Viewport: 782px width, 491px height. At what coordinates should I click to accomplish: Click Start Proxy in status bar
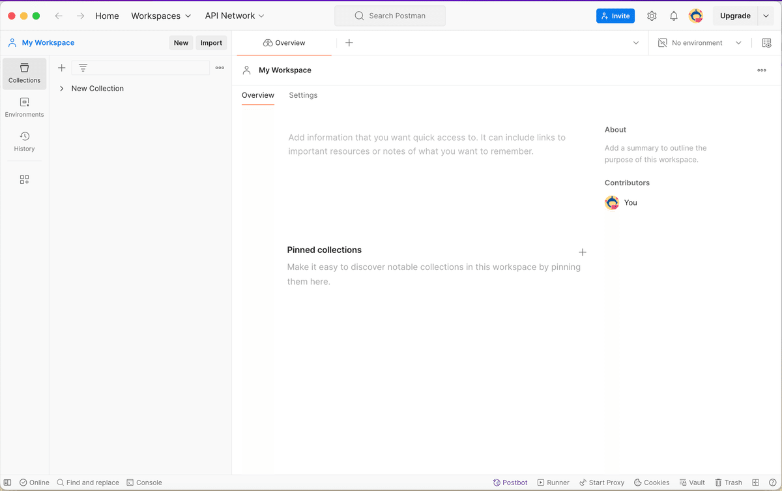(x=601, y=483)
